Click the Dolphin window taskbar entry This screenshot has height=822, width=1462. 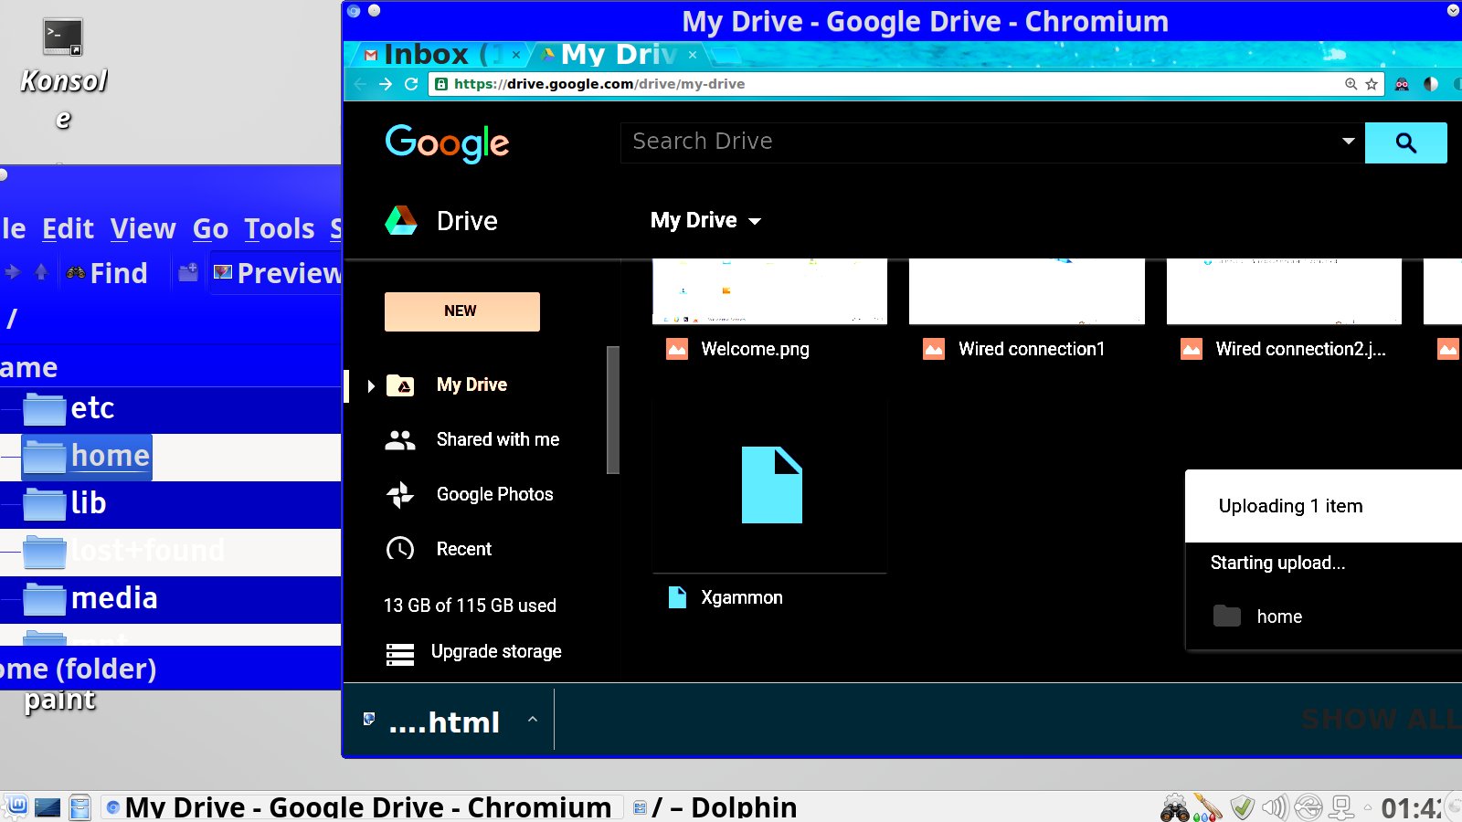pos(715,807)
